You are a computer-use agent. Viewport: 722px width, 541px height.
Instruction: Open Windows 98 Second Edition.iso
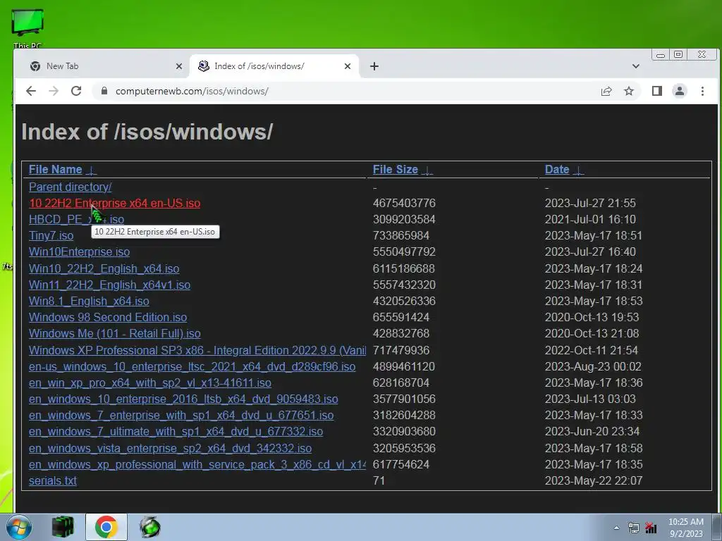point(108,317)
